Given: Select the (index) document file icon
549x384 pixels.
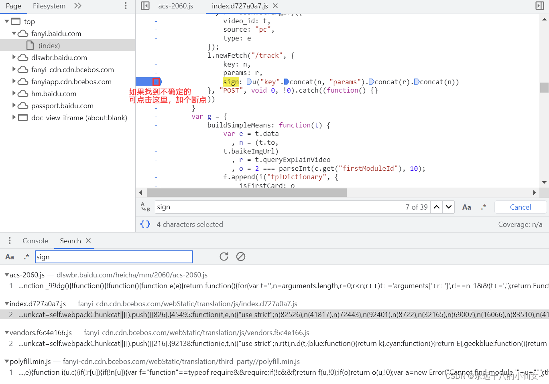Looking at the screenshot, I should click(x=30, y=45).
